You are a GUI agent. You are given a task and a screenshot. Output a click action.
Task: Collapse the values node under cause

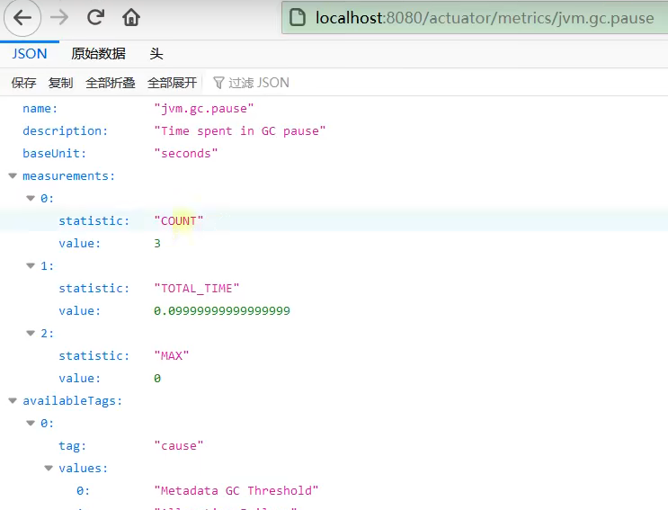(x=49, y=469)
